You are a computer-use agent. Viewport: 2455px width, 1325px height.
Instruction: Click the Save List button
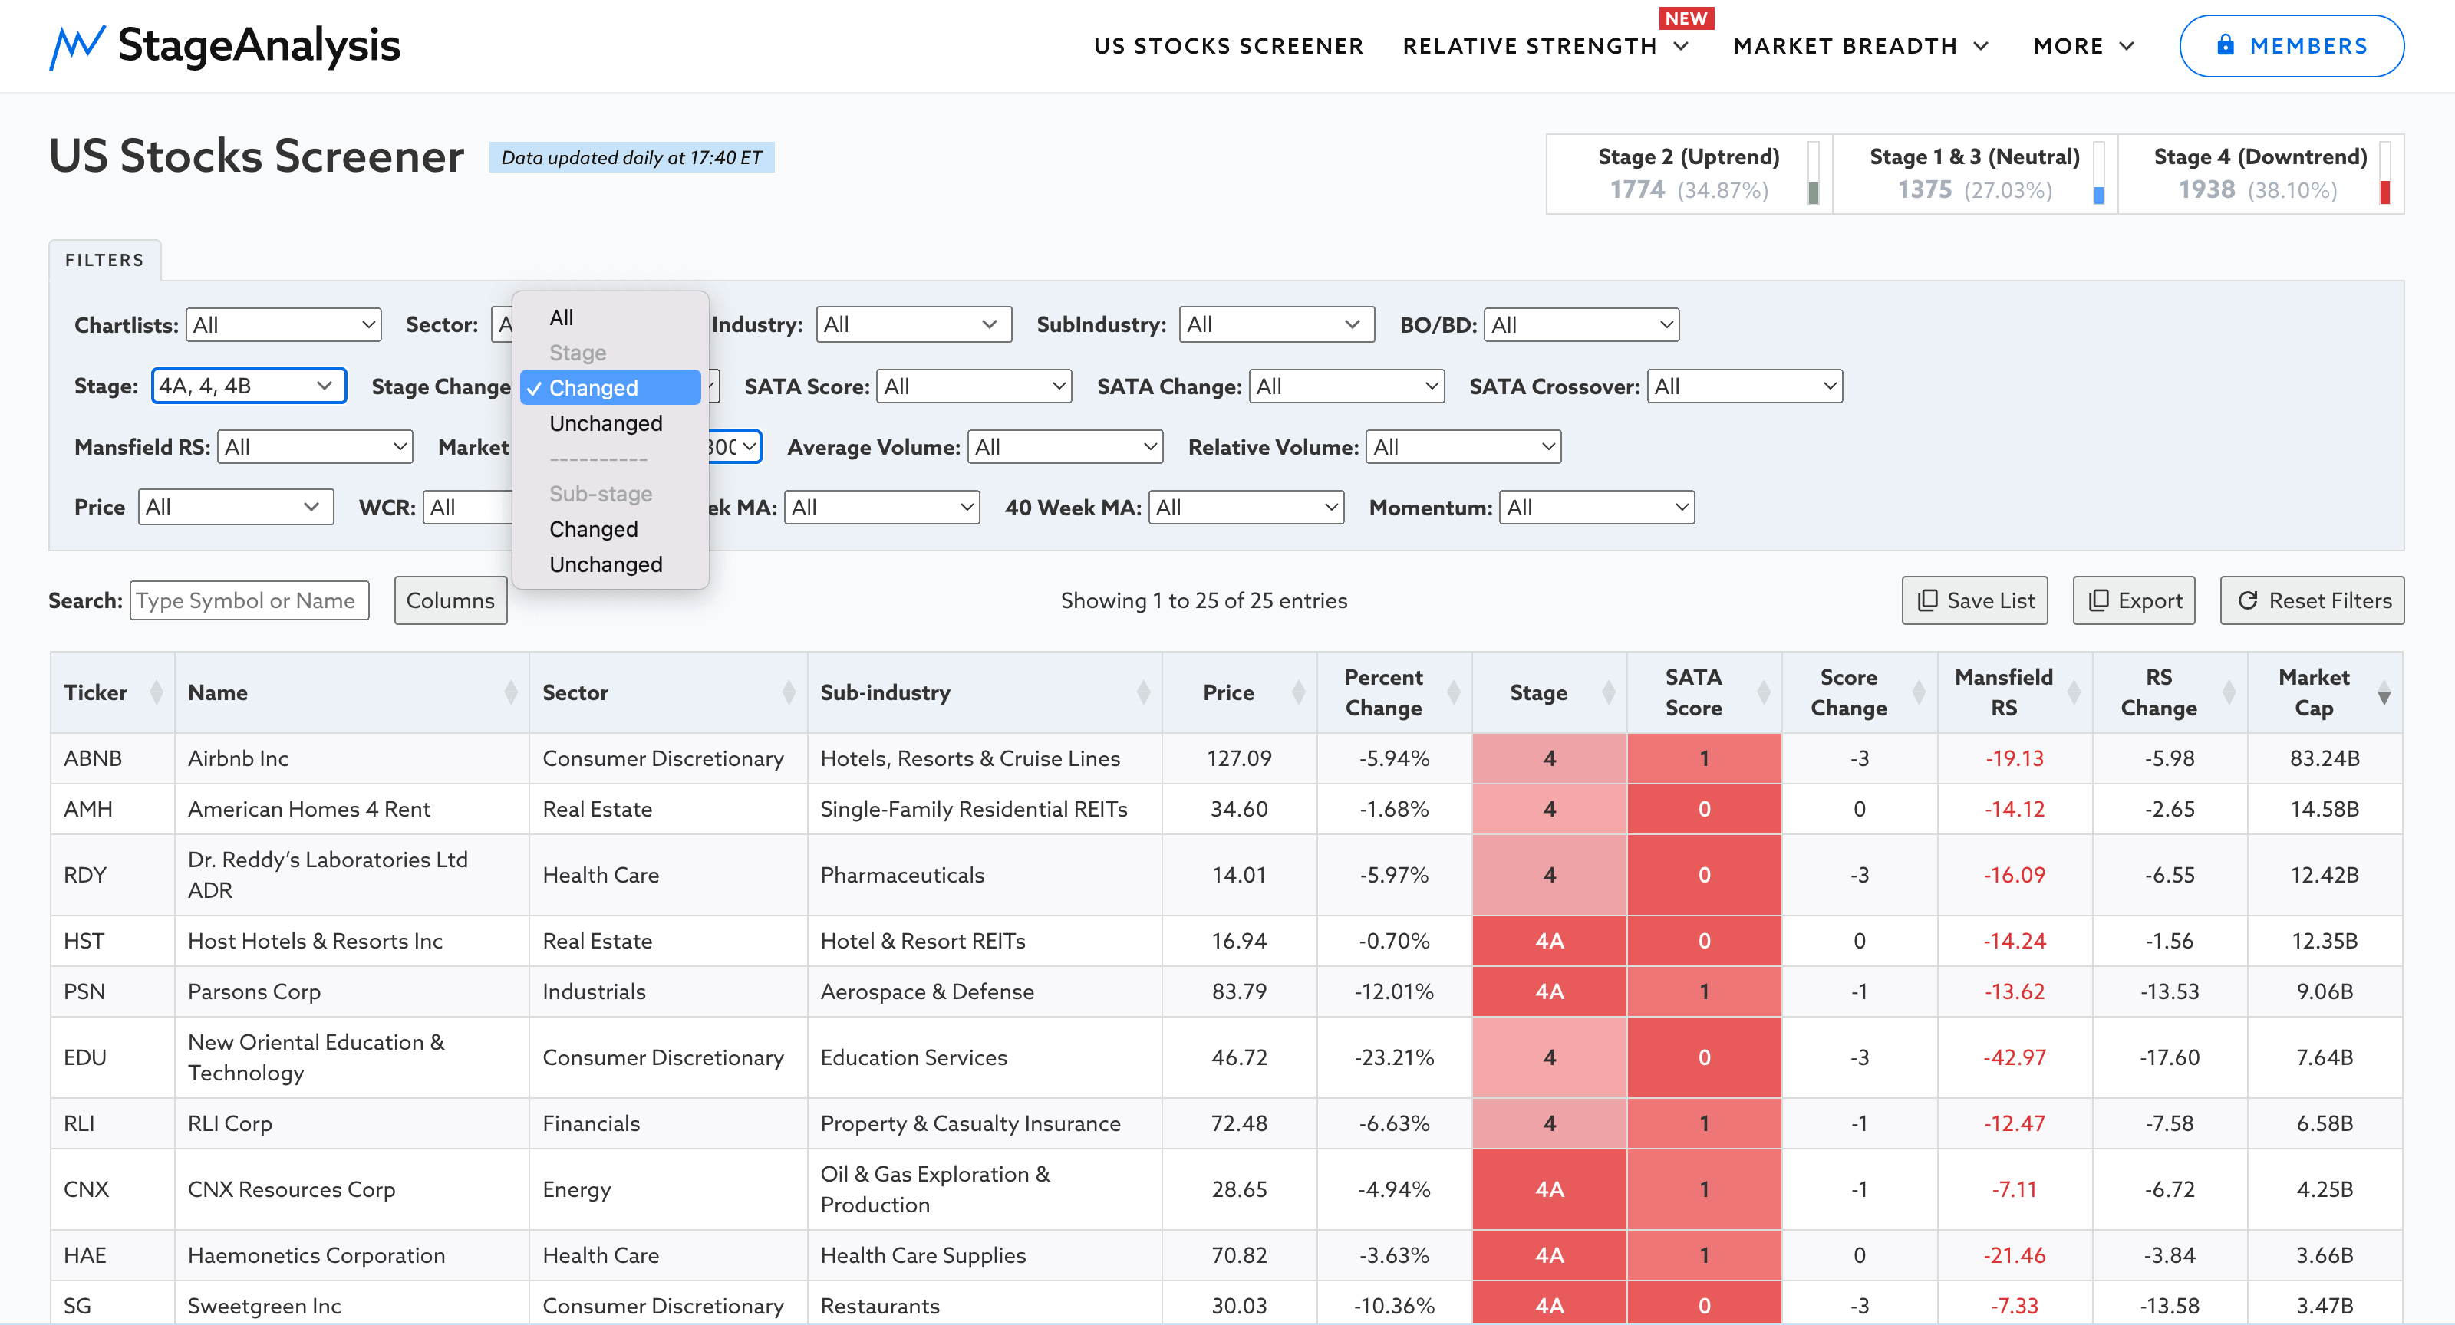1975,600
